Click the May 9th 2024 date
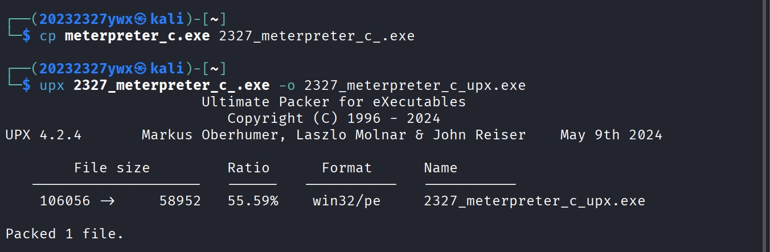 (611, 135)
